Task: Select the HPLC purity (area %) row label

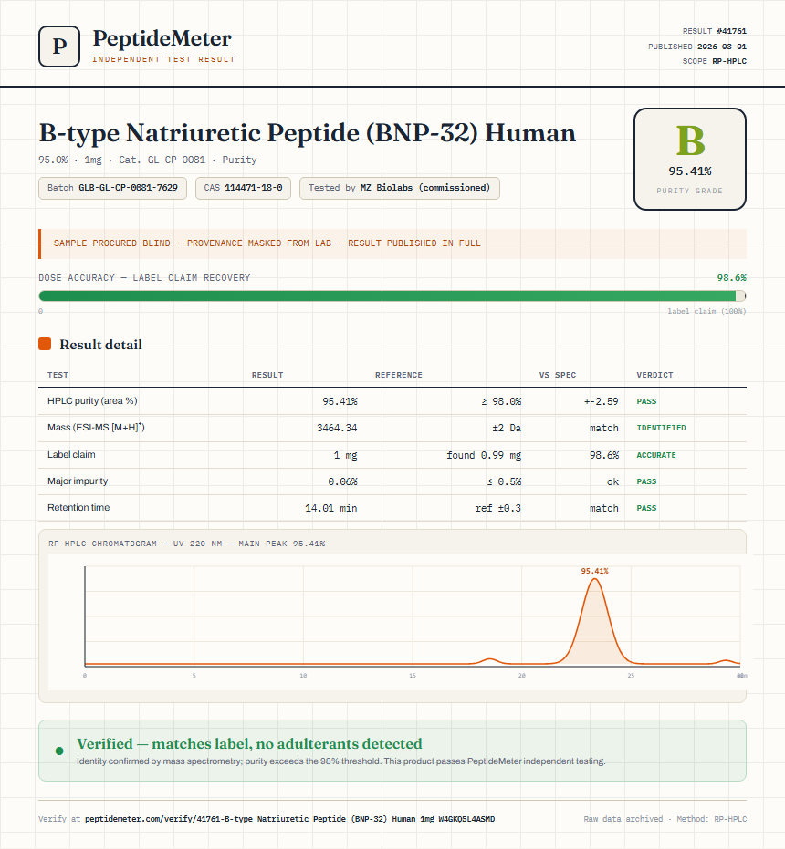Action: 92,400
